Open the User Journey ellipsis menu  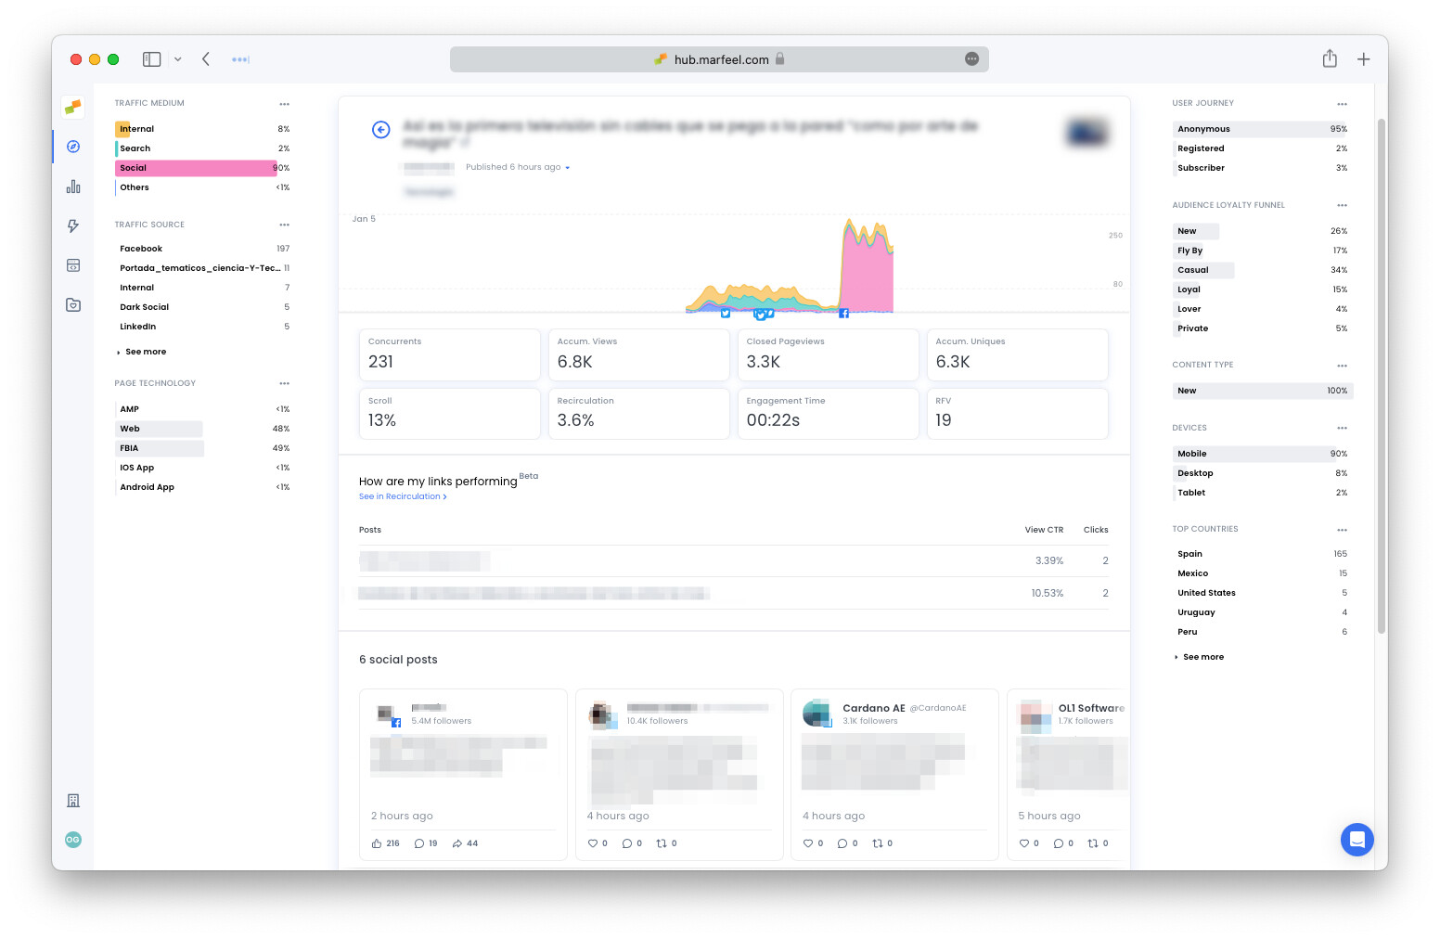[x=1343, y=103]
